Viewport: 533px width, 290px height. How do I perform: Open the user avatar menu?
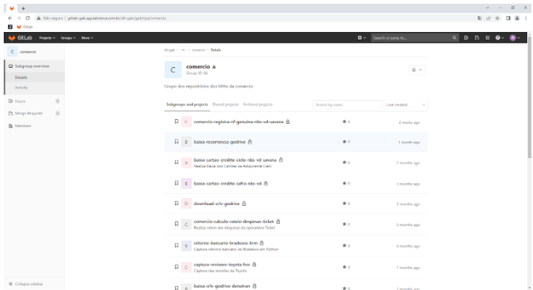[x=514, y=38]
